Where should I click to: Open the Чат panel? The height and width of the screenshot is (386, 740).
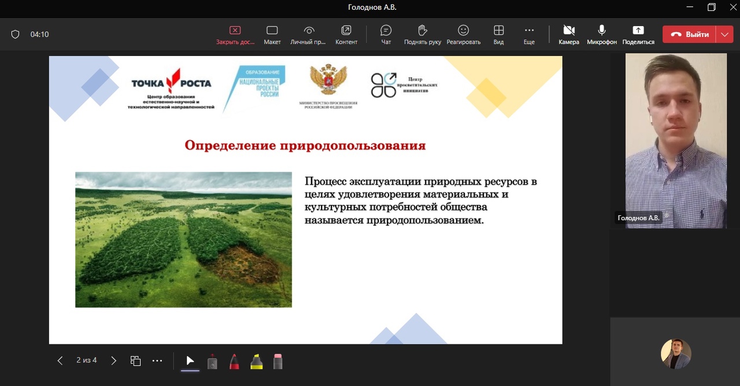coord(386,35)
